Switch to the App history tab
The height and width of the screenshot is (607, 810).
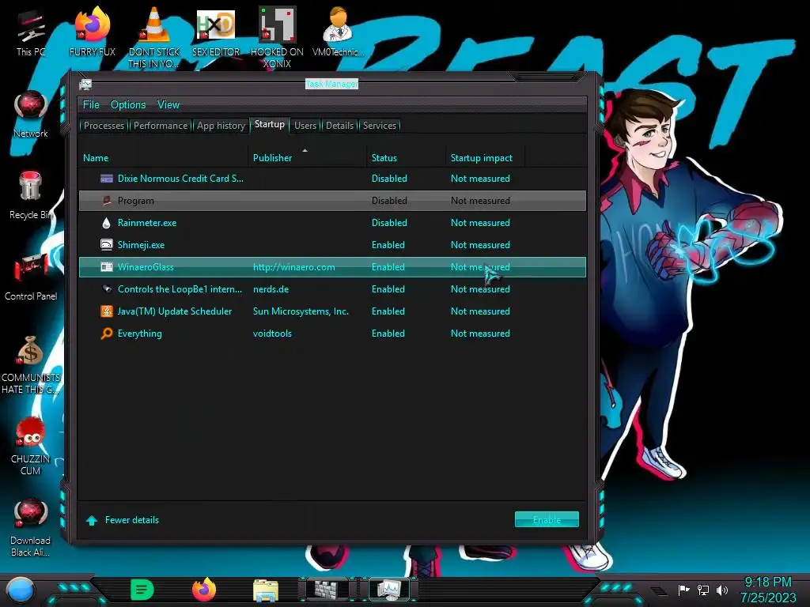click(x=221, y=126)
